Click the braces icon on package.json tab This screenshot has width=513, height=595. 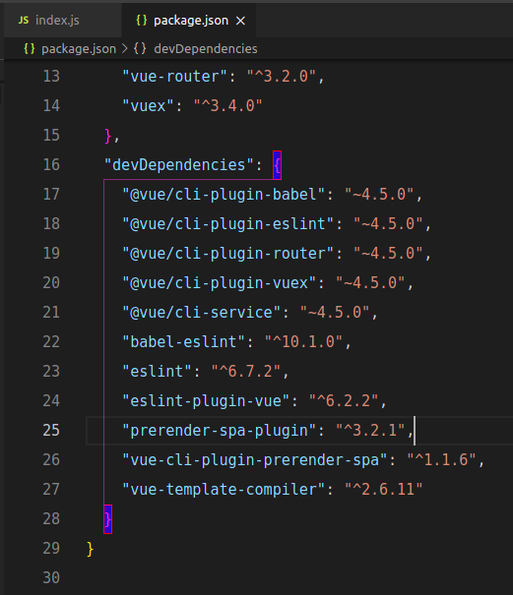[x=142, y=20]
